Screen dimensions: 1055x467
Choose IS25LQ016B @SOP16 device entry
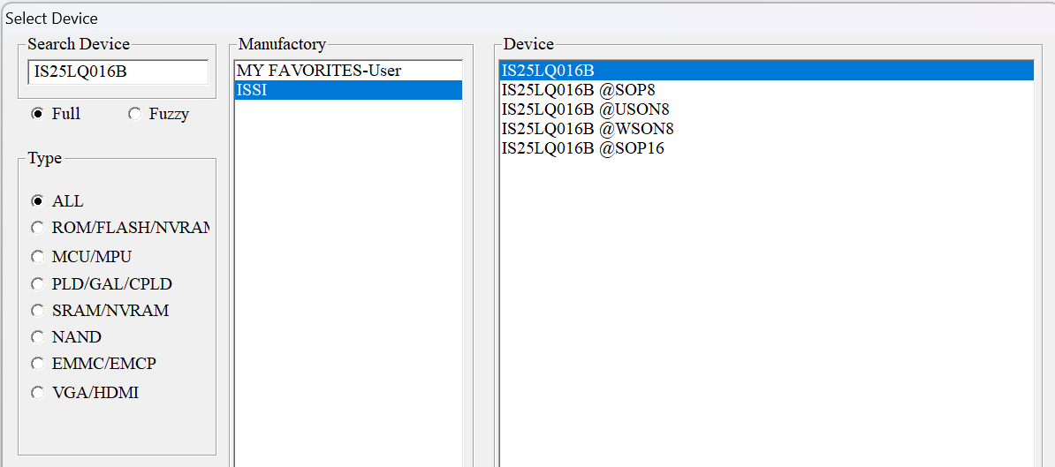click(582, 148)
